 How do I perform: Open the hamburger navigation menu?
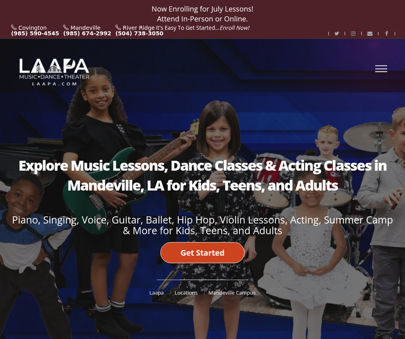pos(381,69)
